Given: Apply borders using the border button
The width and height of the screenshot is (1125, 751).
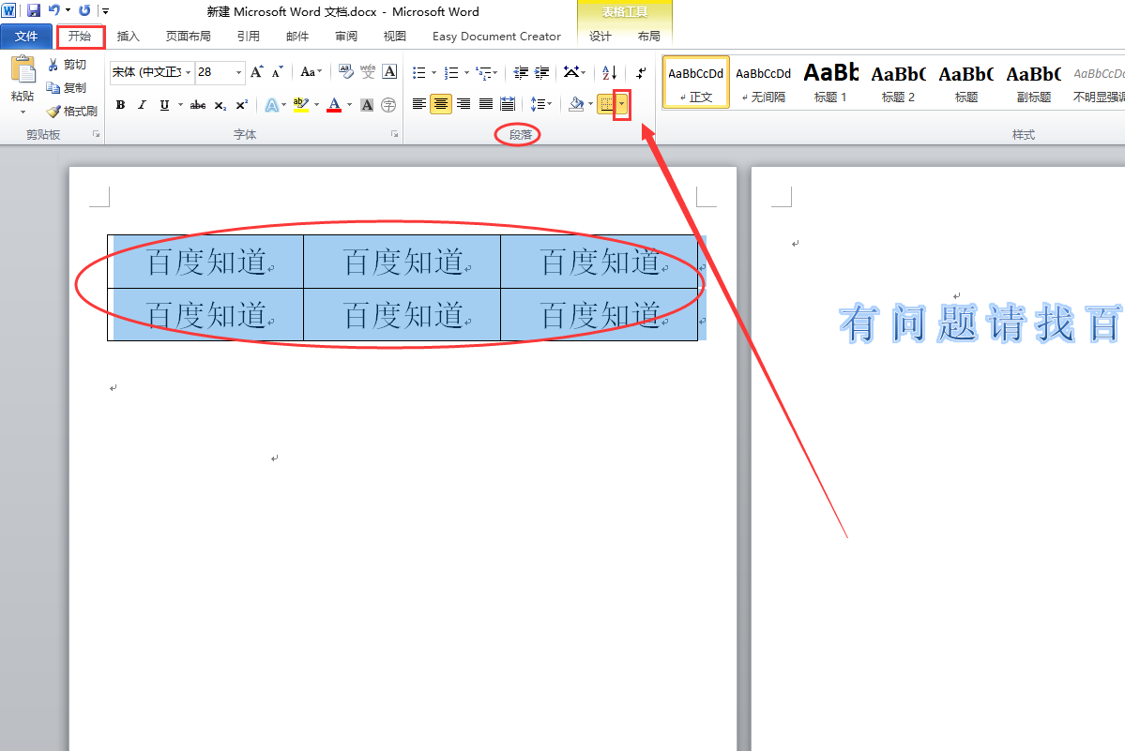Looking at the screenshot, I should pos(606,105).
